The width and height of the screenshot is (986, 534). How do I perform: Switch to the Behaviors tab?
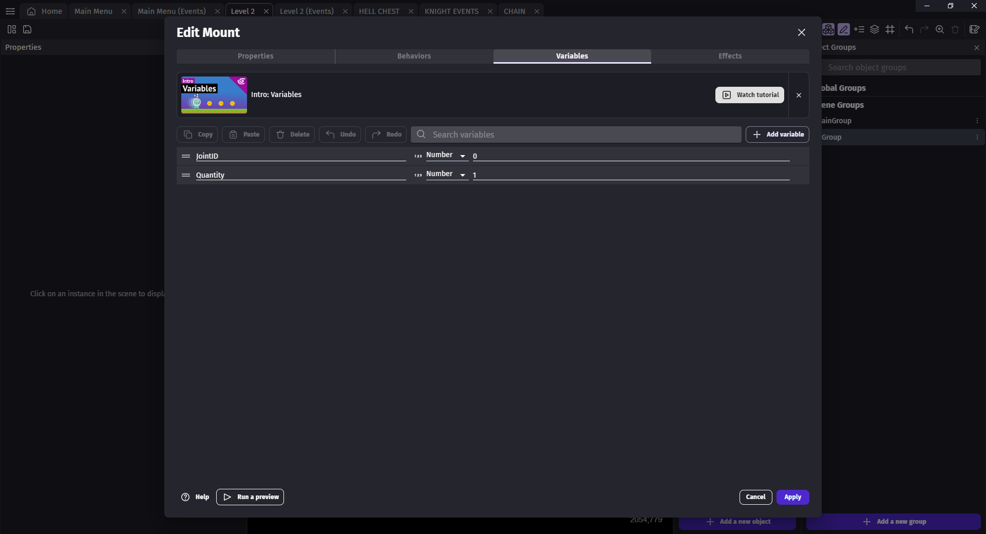pos(414,56)
